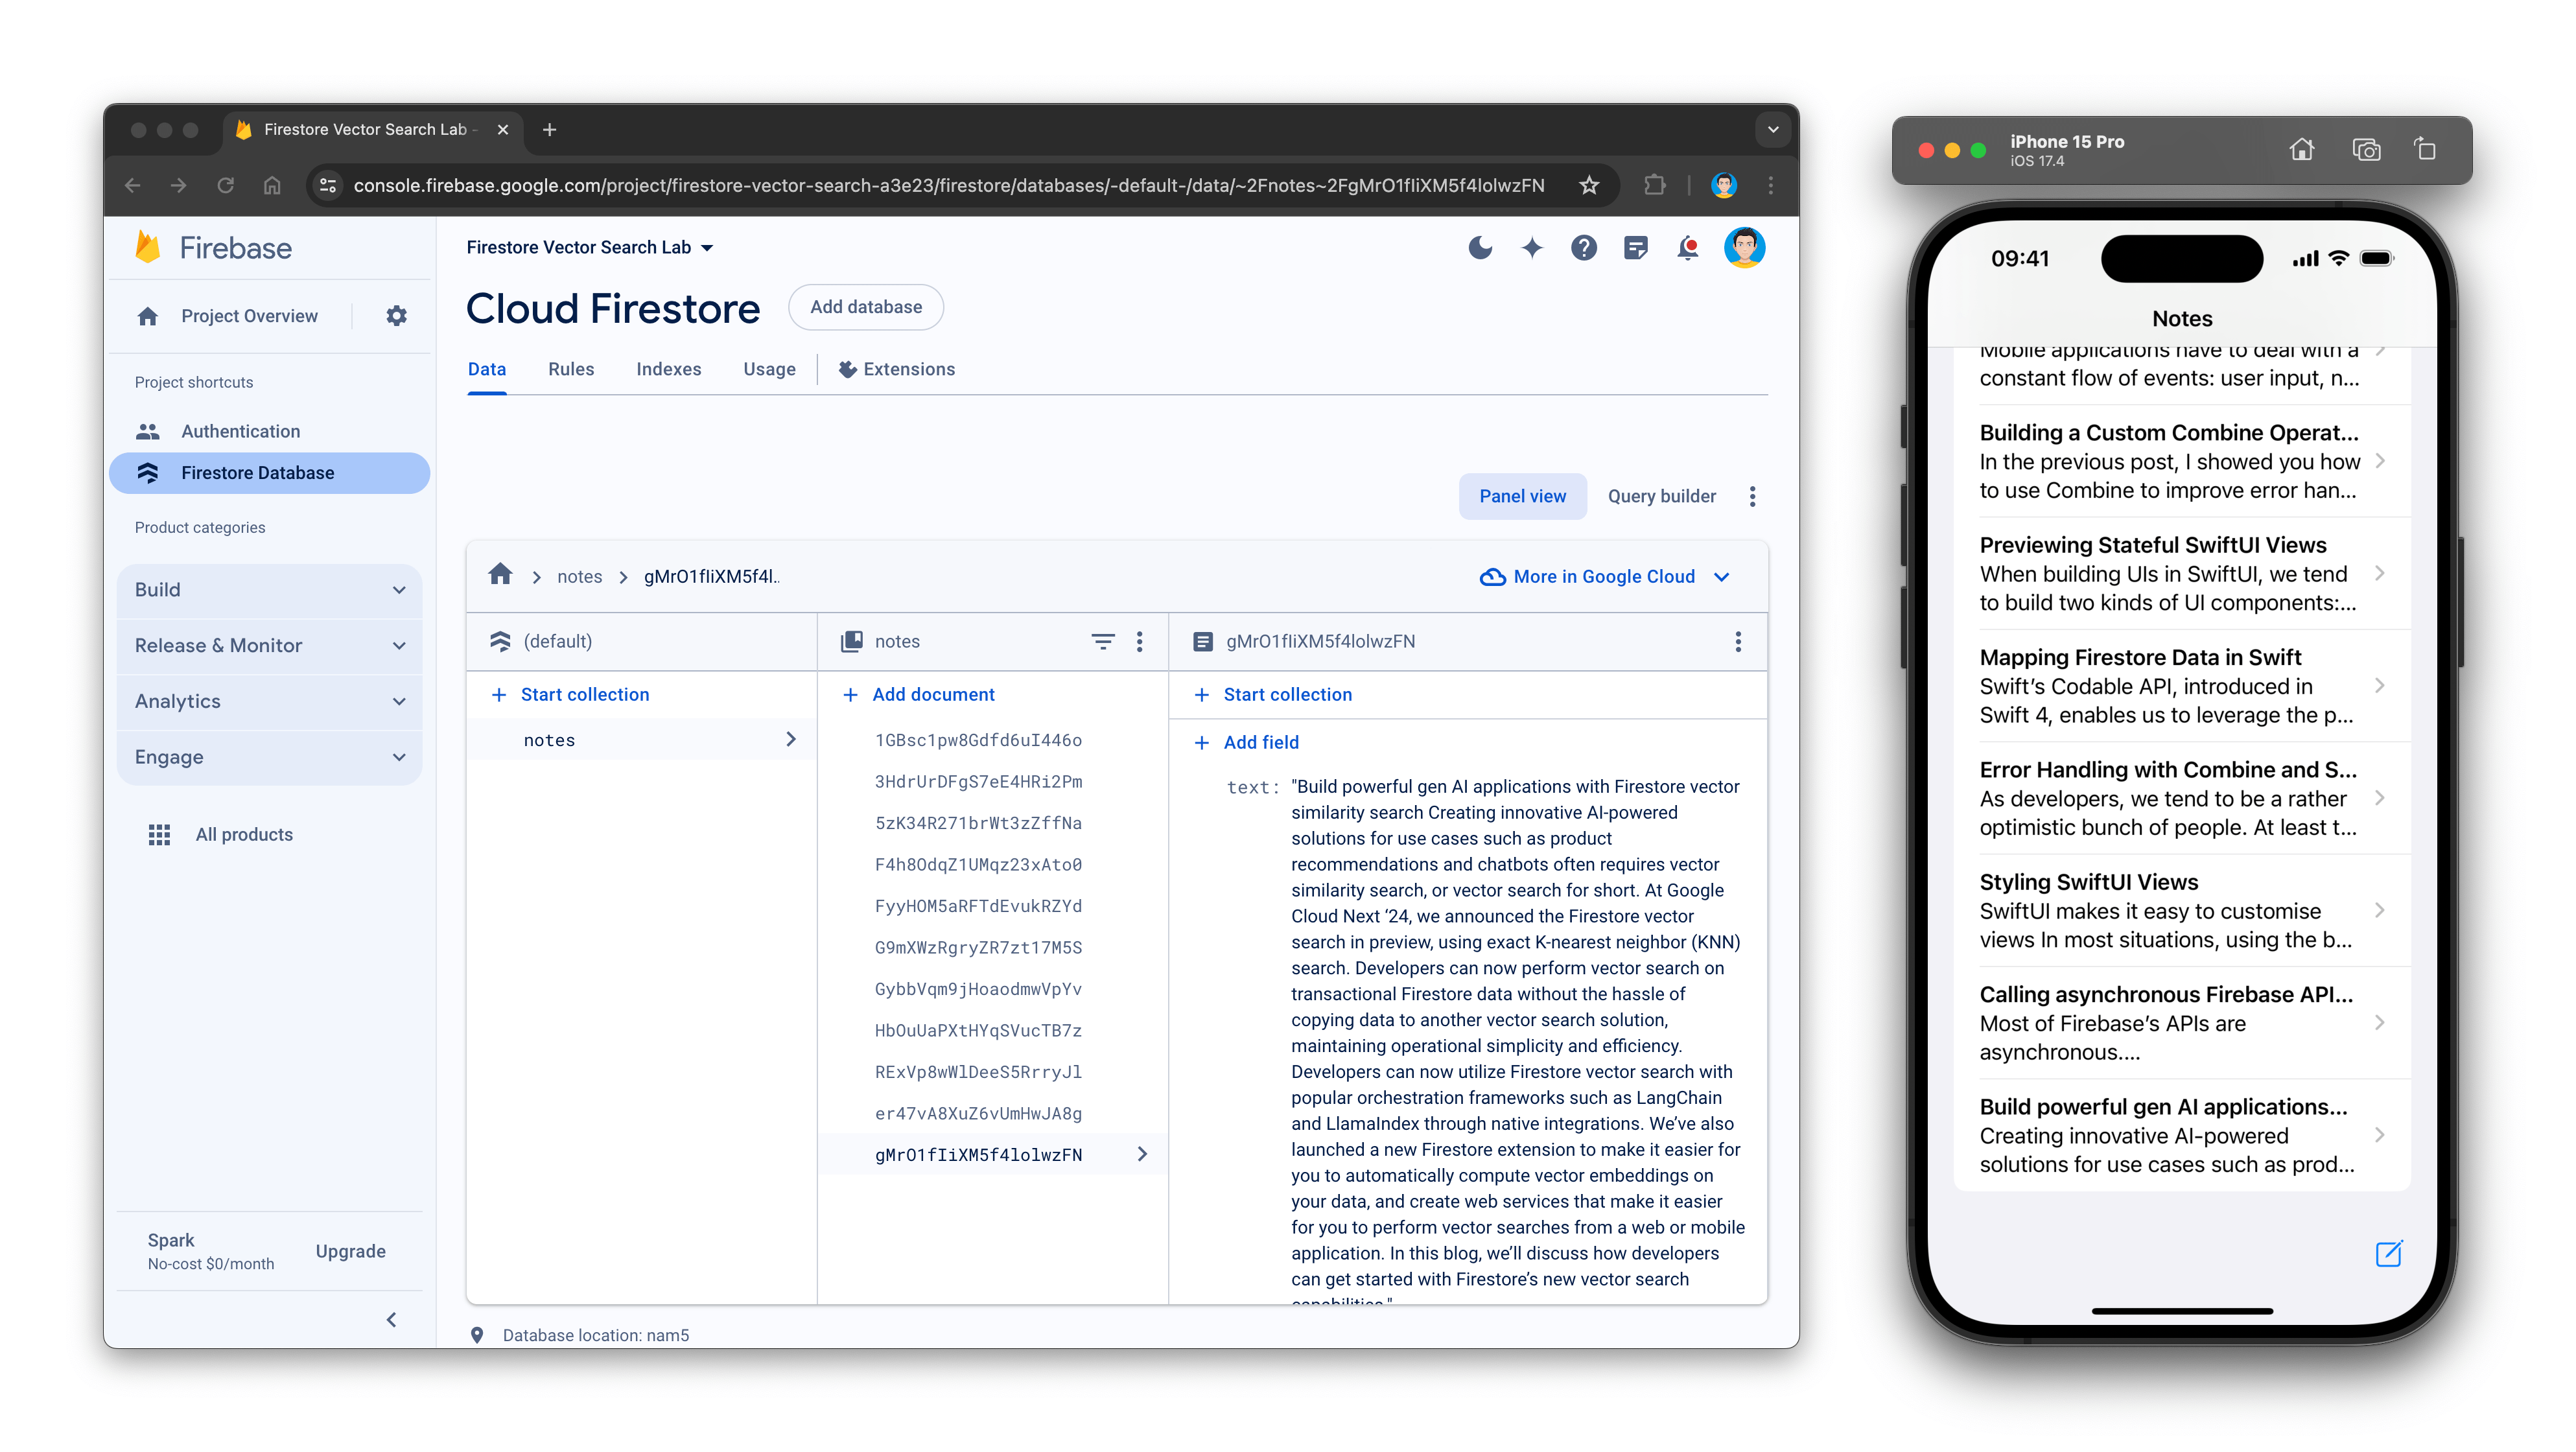Click the filter icon on notes collection

pyautogui.click(x=1102, y=640)
